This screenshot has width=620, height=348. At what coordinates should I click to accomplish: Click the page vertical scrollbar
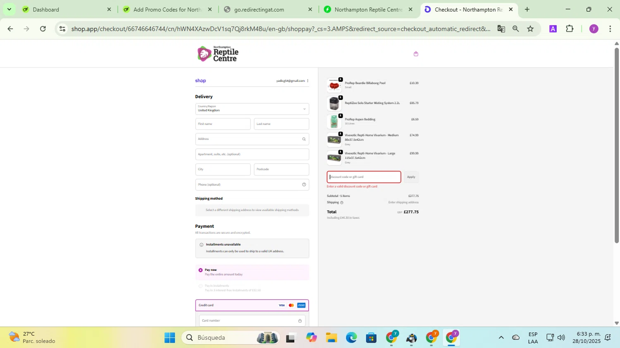coord(616,145)
